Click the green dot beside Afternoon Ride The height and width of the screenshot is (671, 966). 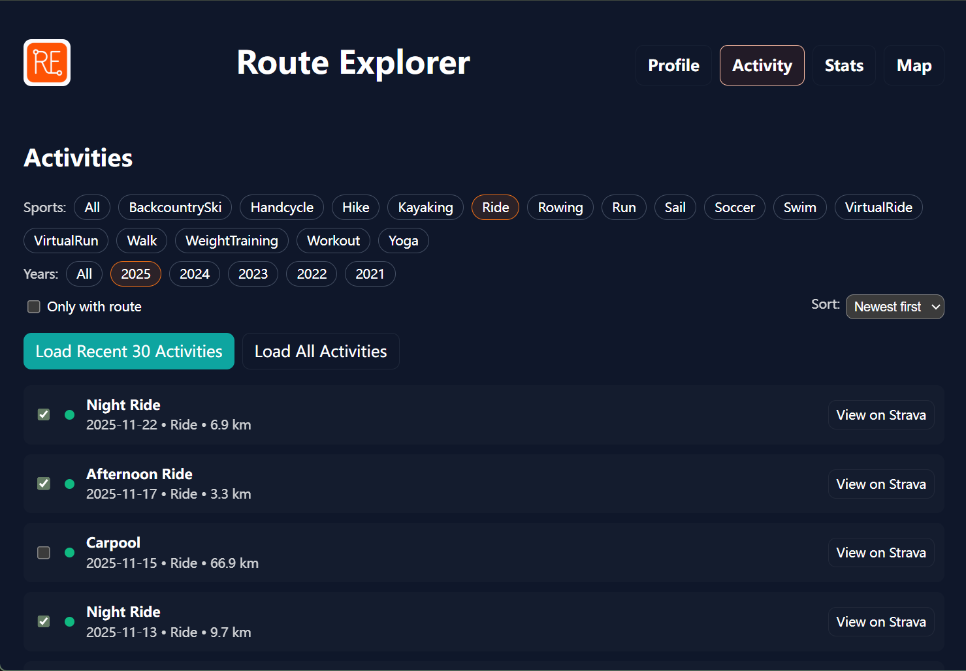[x=70, y=484]
